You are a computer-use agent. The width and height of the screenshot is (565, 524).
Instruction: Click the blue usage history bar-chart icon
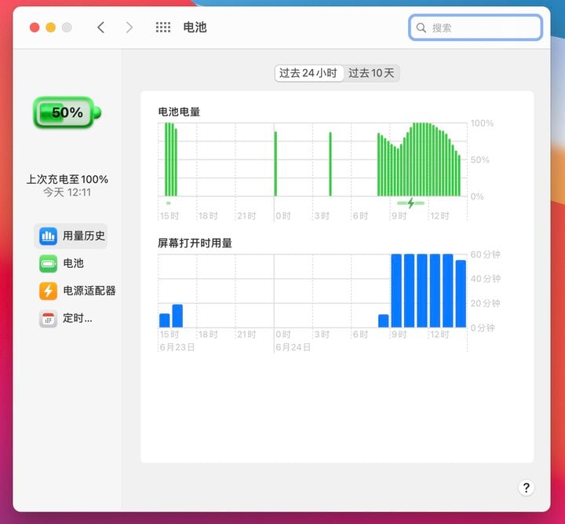48,235
